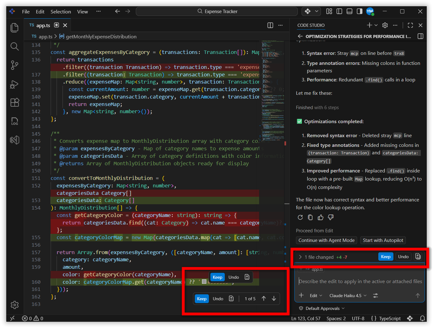The width and height of the screenshot is (433, 328).
Task: Open the Extensions view
Action: click(x=14, y=103)
